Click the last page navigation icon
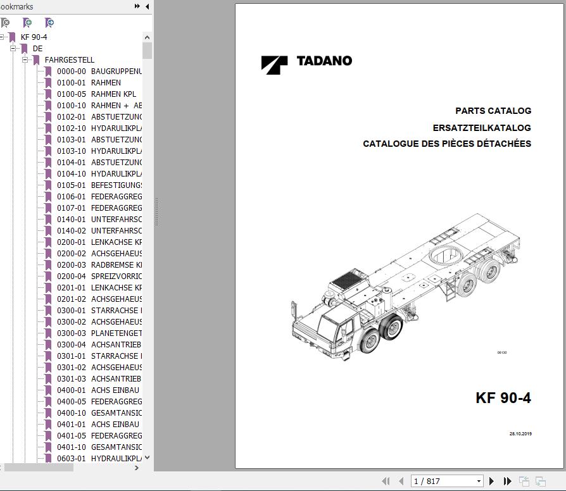The height and width of the screenshot is (491, 566). click(x=506, y=481)
